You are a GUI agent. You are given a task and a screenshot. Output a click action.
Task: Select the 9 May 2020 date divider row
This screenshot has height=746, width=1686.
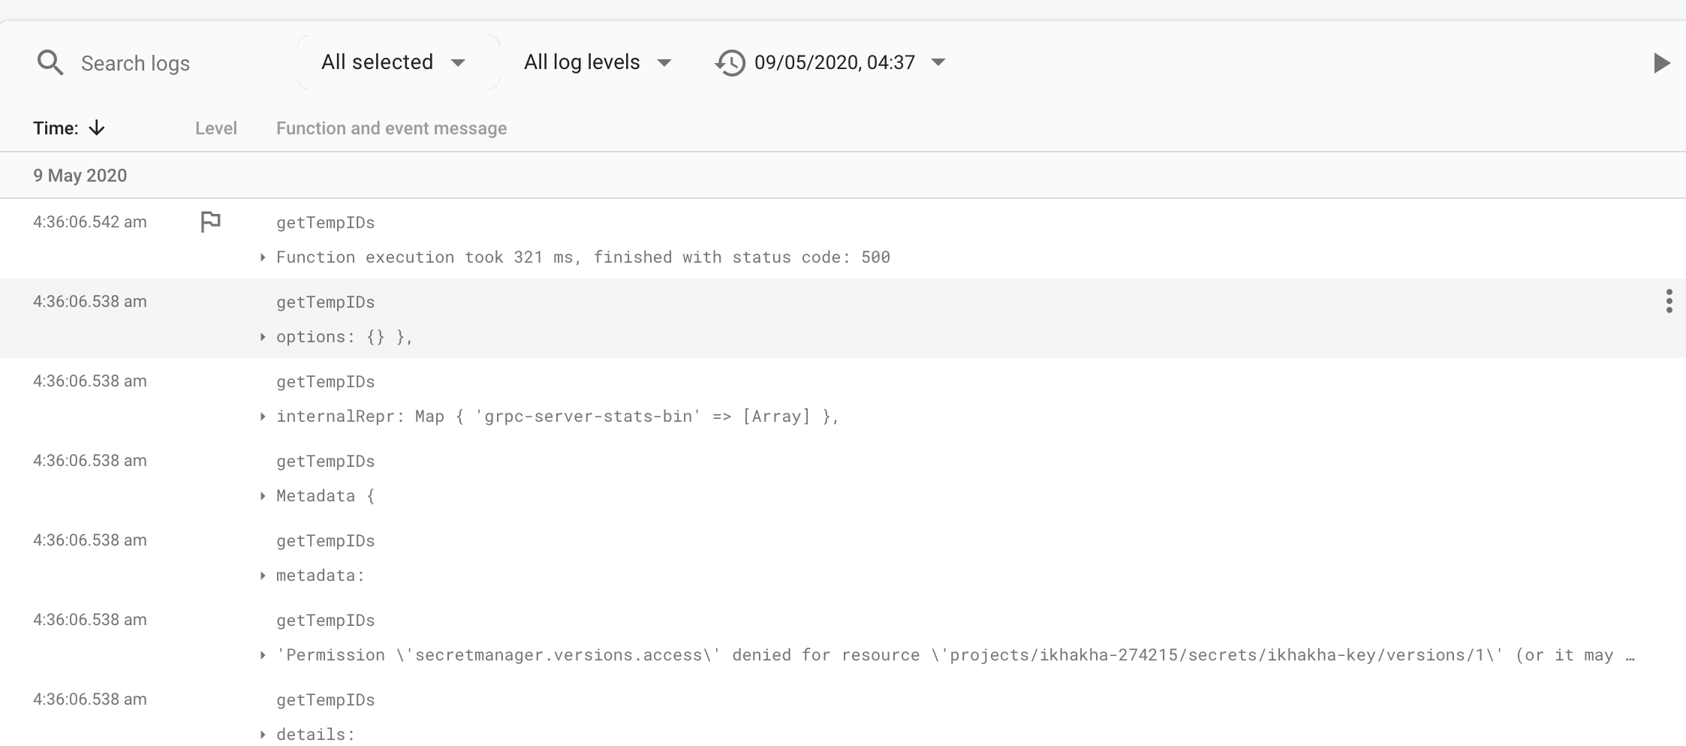[x=80, y=175]
